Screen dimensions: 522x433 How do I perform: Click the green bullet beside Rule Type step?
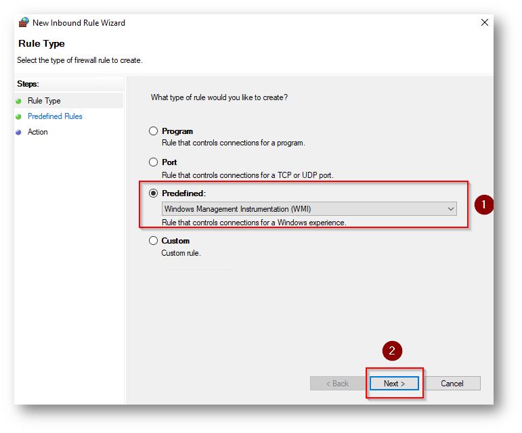(19, 101)
